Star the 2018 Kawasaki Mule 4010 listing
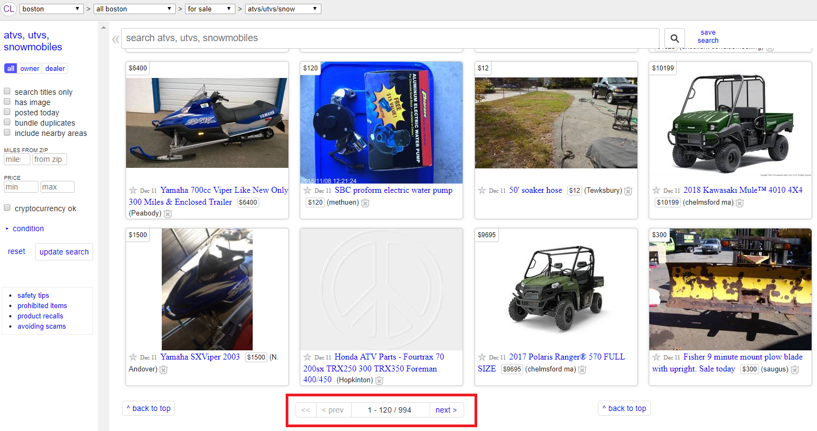817x431 pixels. pos(656,191)
